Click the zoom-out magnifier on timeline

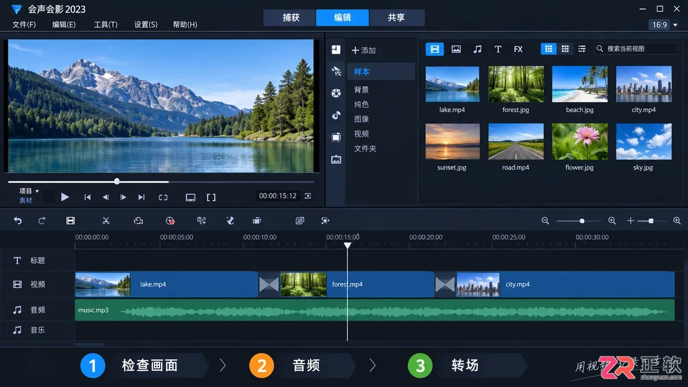click(545, 220)
